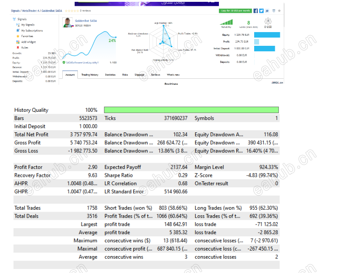
Task: Click Sharpe Ratio value 0.29
Action: pos(183,175)
